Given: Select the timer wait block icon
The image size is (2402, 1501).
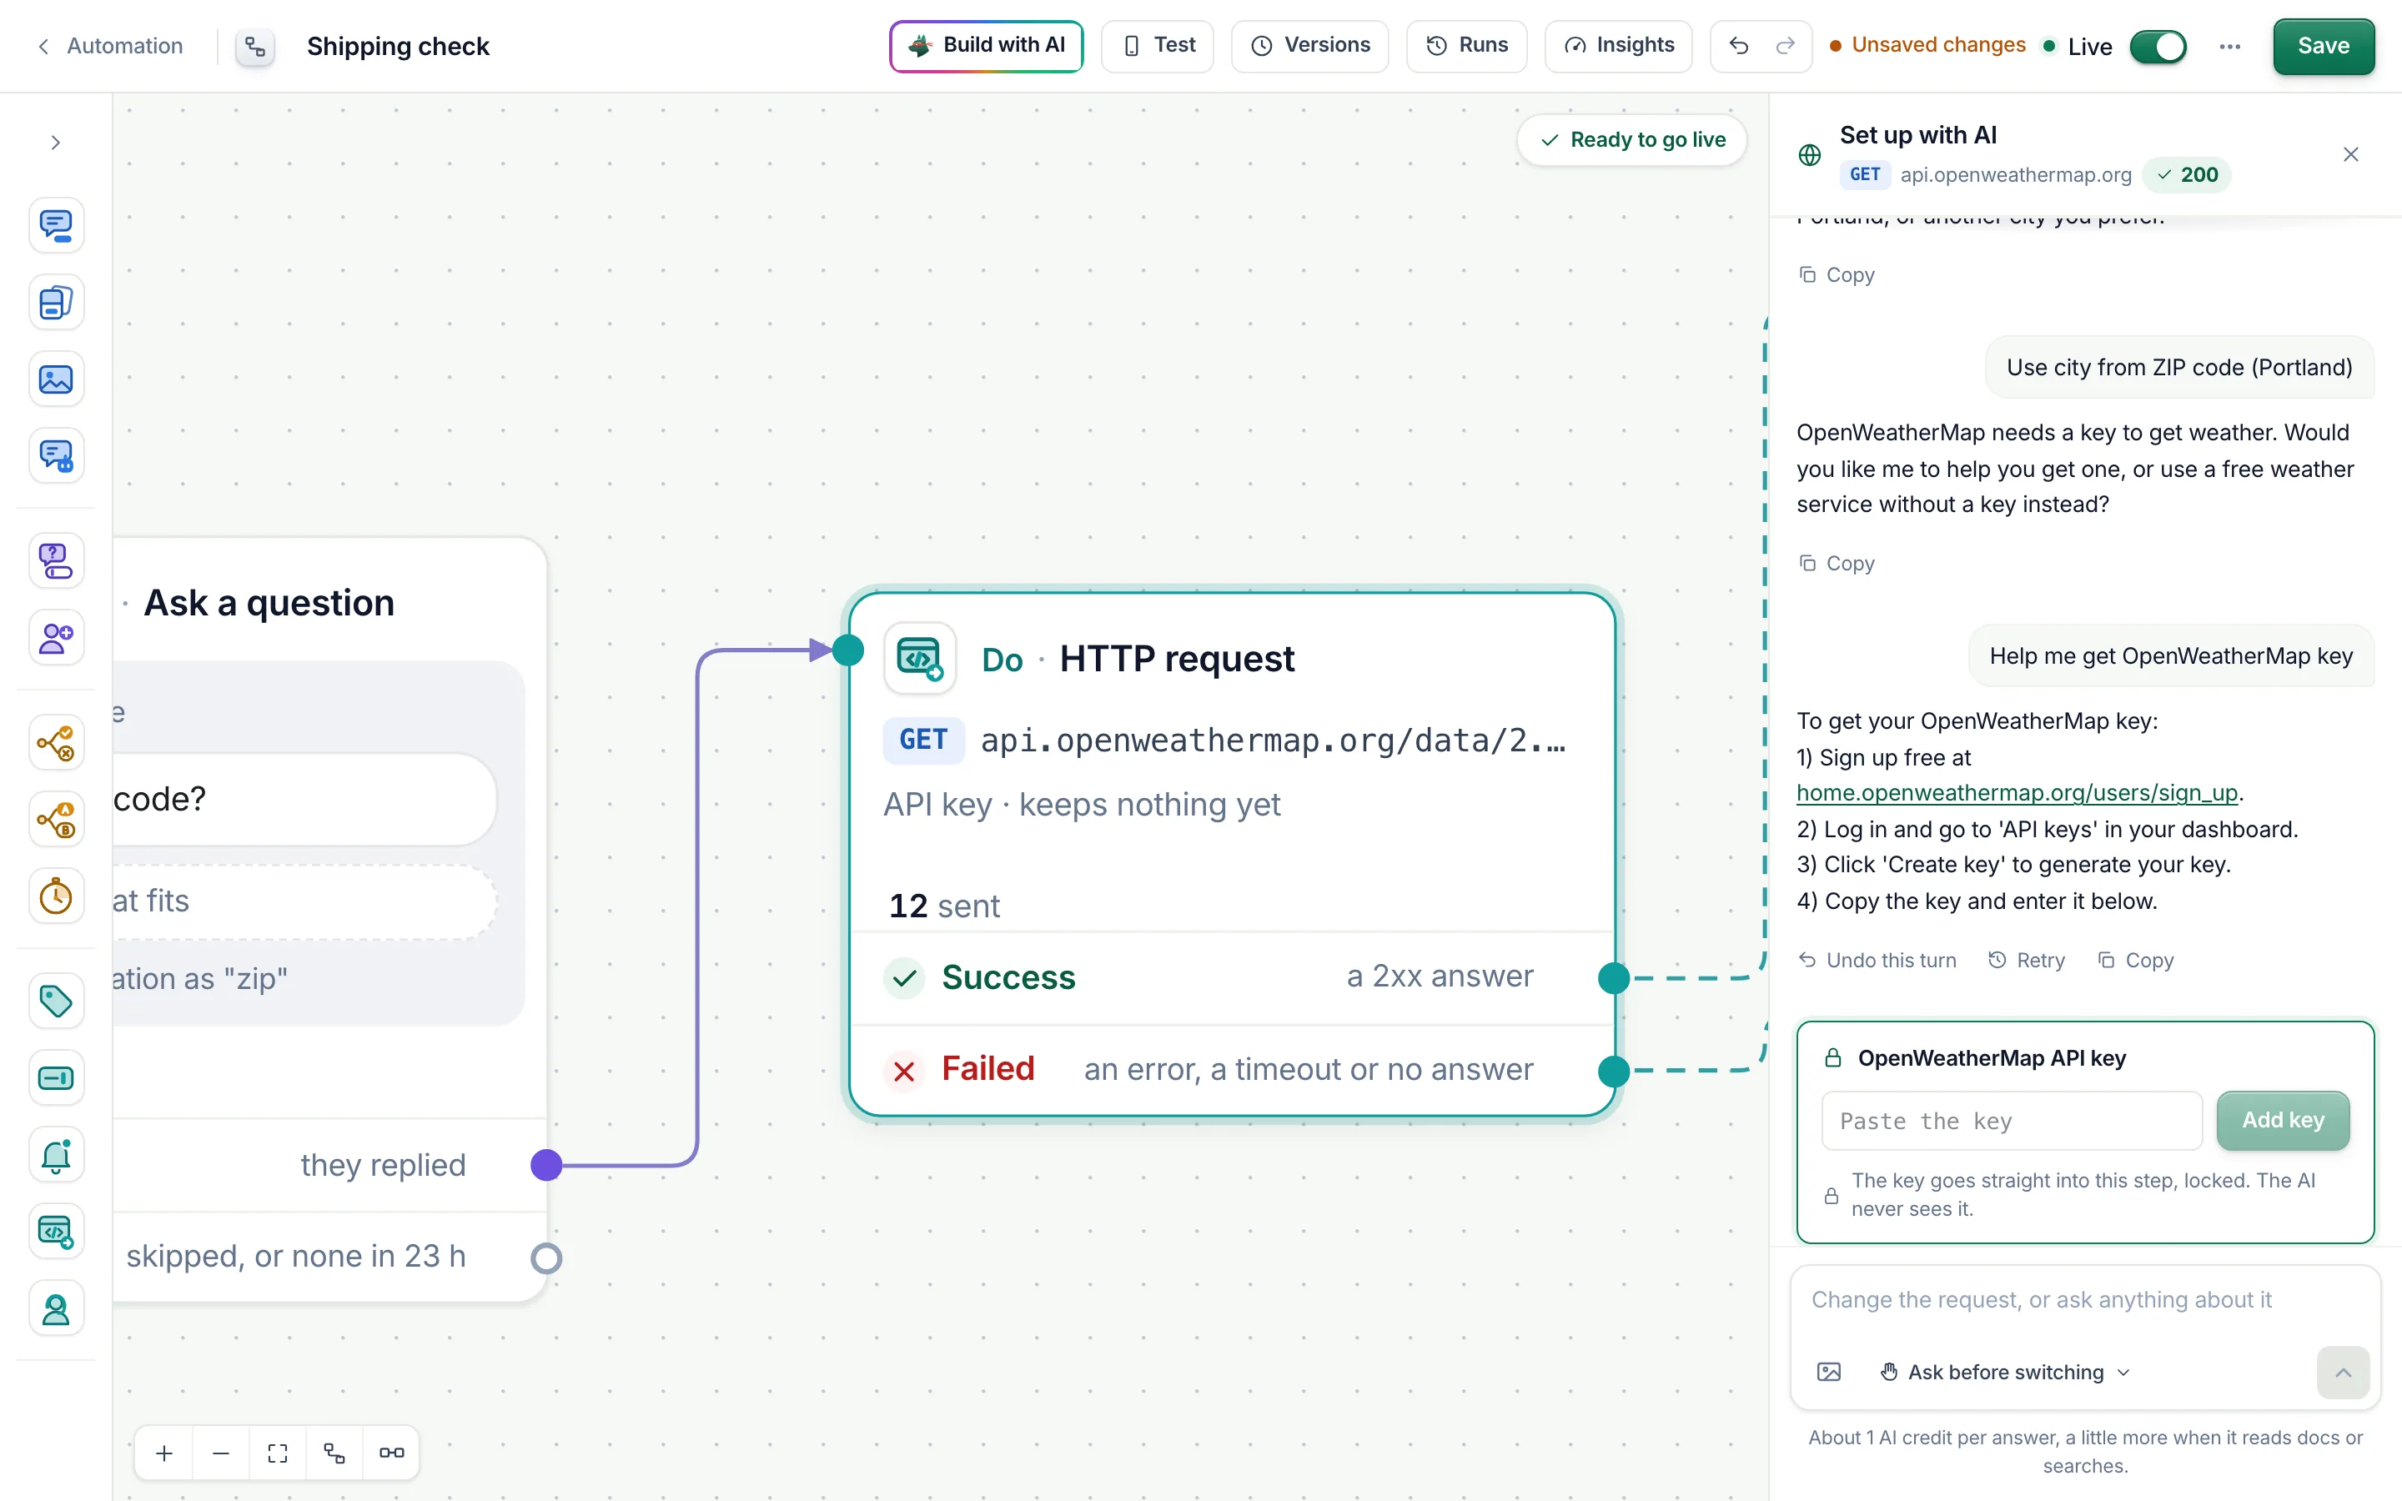Looking at the screenshot, I should point(56,896).
